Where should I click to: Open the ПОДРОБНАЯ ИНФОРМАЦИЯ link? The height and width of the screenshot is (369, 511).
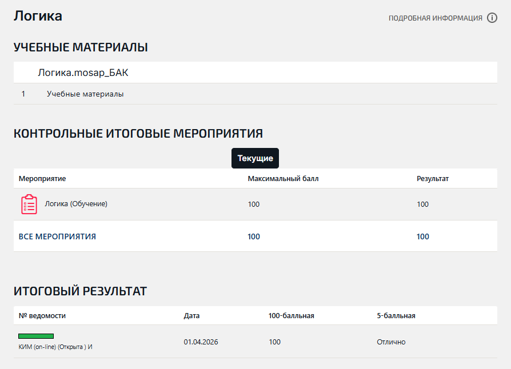point(436,18)
